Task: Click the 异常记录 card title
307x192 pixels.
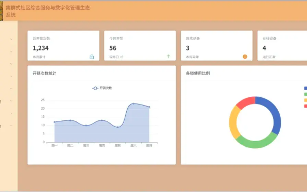Action: [193, 39]
